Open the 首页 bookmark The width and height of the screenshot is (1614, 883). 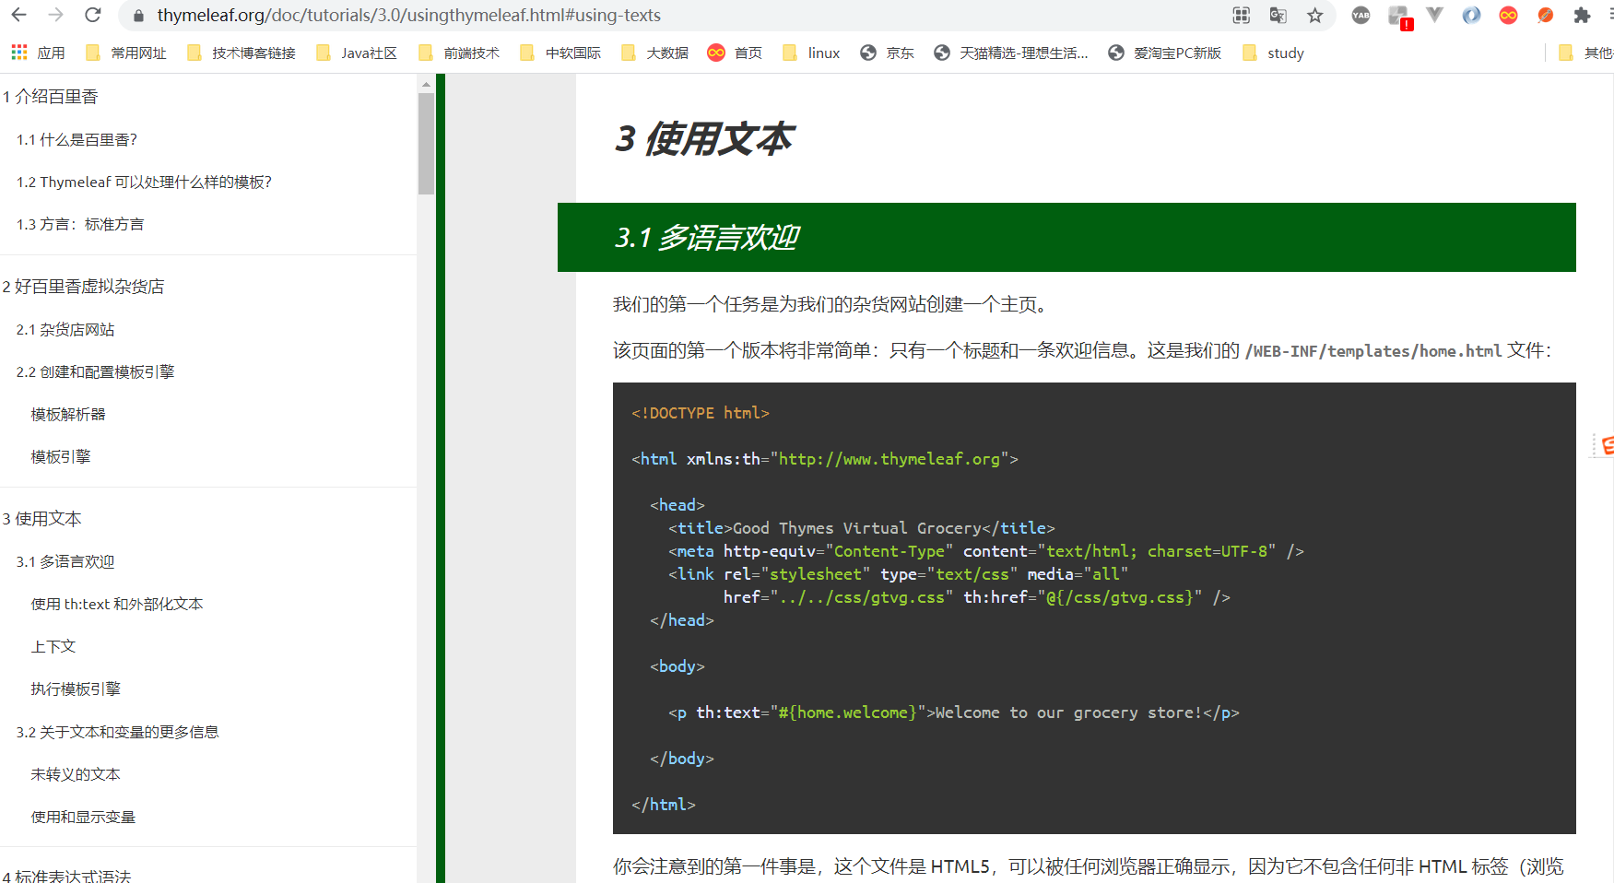[x=735, y=53]
